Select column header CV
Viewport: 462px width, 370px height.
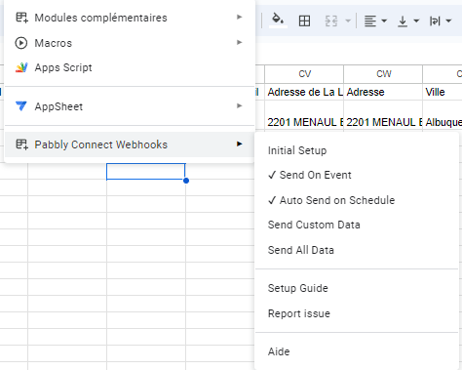coord(304,74)
